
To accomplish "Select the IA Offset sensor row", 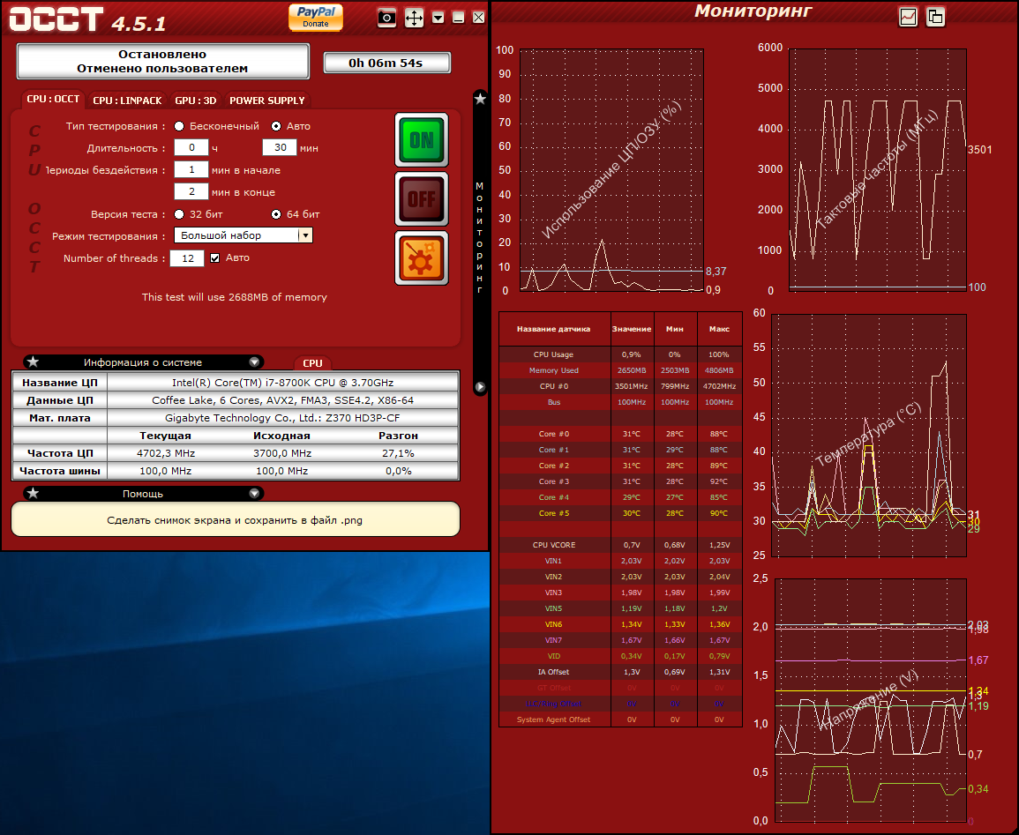I will pos(620,672).
